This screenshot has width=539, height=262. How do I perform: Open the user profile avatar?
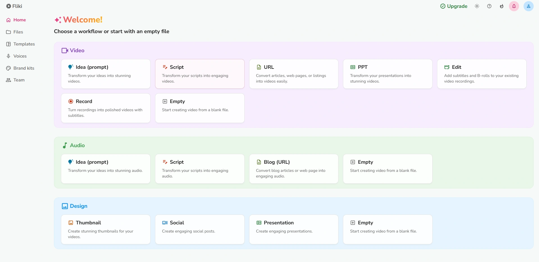[x=529, y=6]
